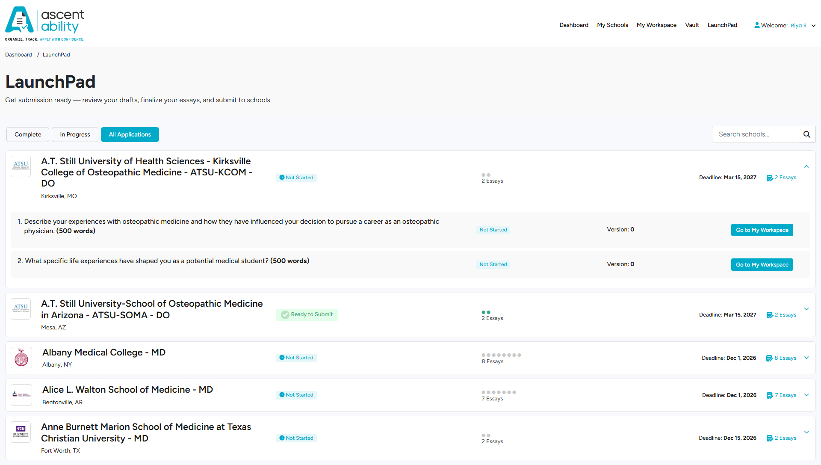The image size is (821, 465).
Task: Click the ATSU-SOMA green progress dots
Action: 486,312
